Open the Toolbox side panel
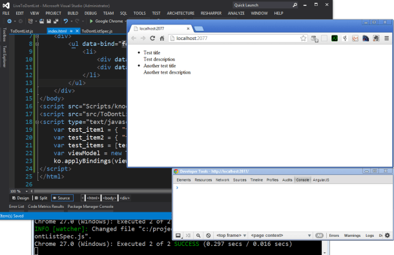The image size is (394, 255). (x=5, y=35)
